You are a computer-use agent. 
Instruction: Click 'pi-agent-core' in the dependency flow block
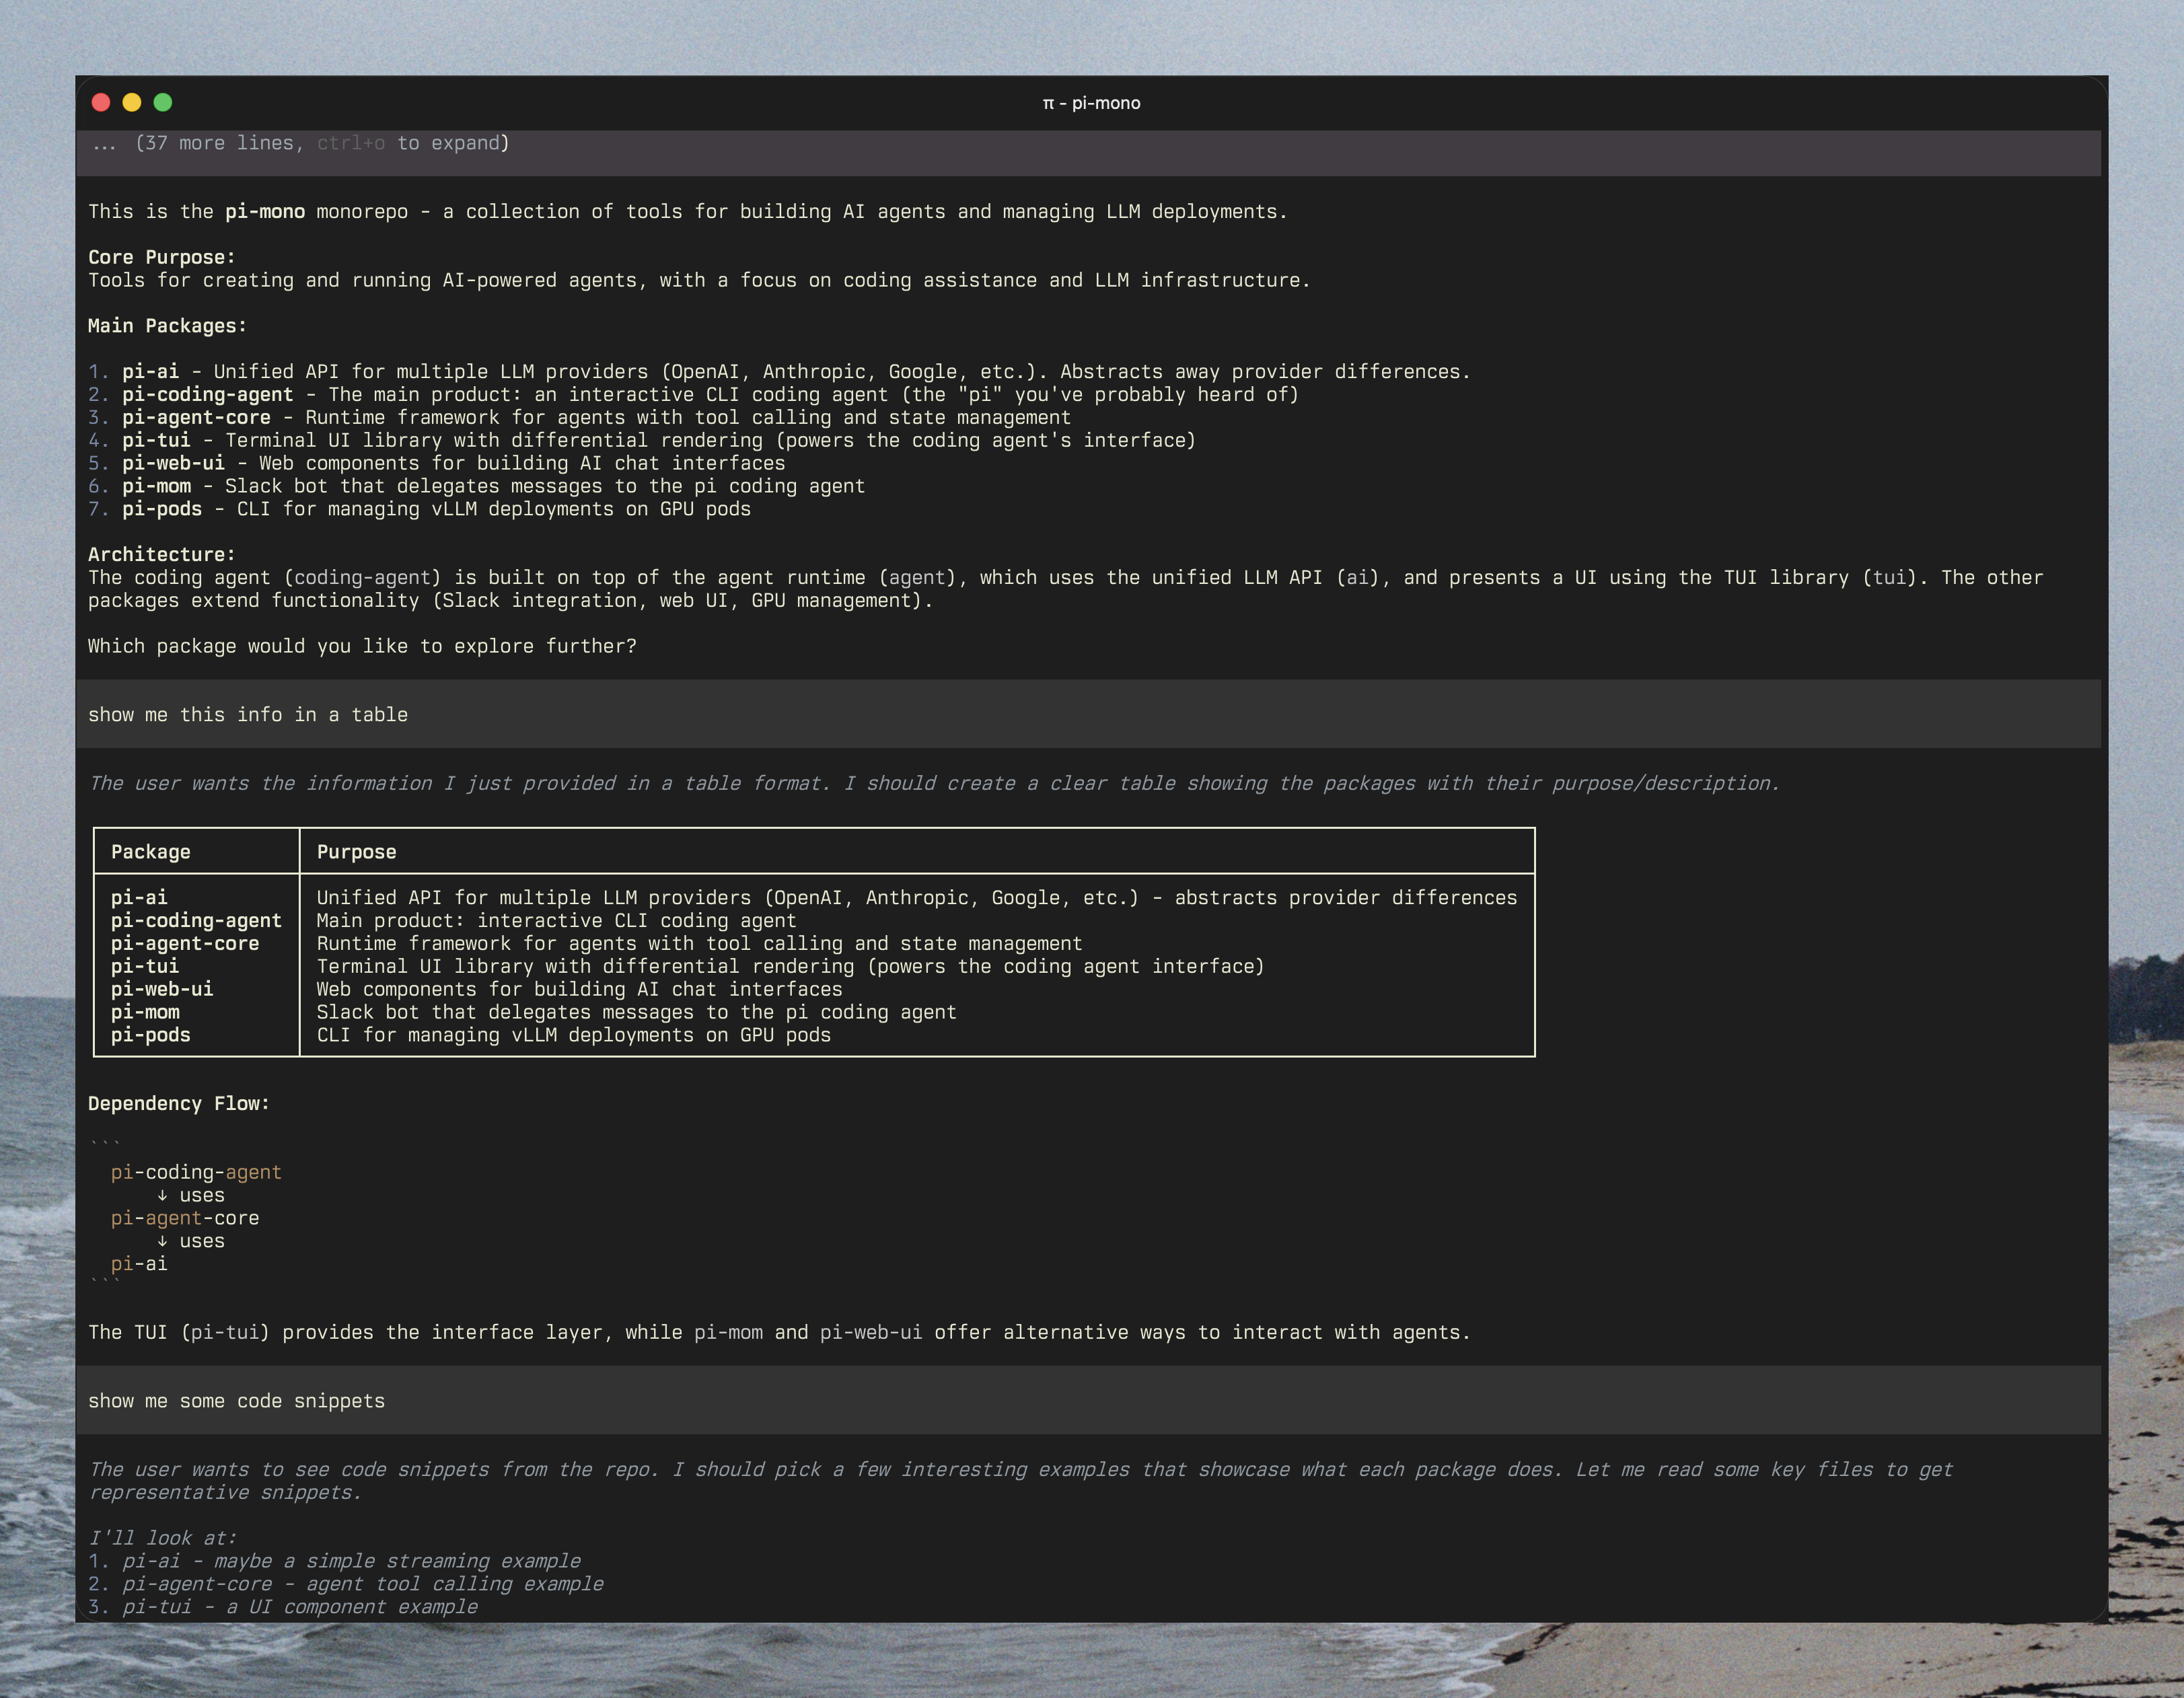click(185, 1219)
